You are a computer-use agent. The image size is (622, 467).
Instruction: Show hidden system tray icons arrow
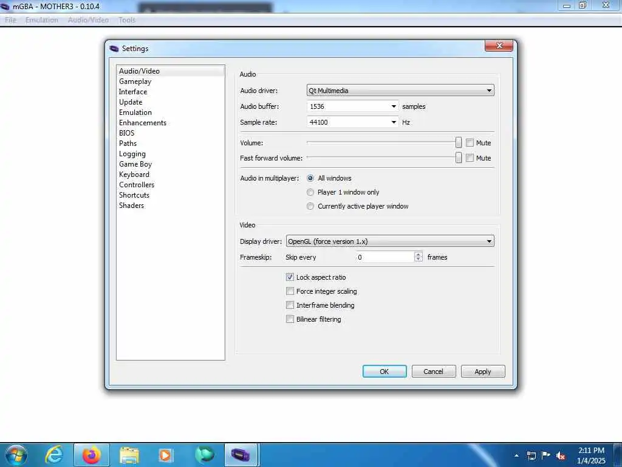point(516,455)
